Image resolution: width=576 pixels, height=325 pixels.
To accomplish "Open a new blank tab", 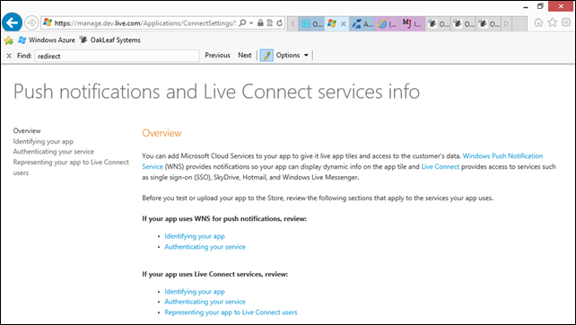I will [519, 24].
